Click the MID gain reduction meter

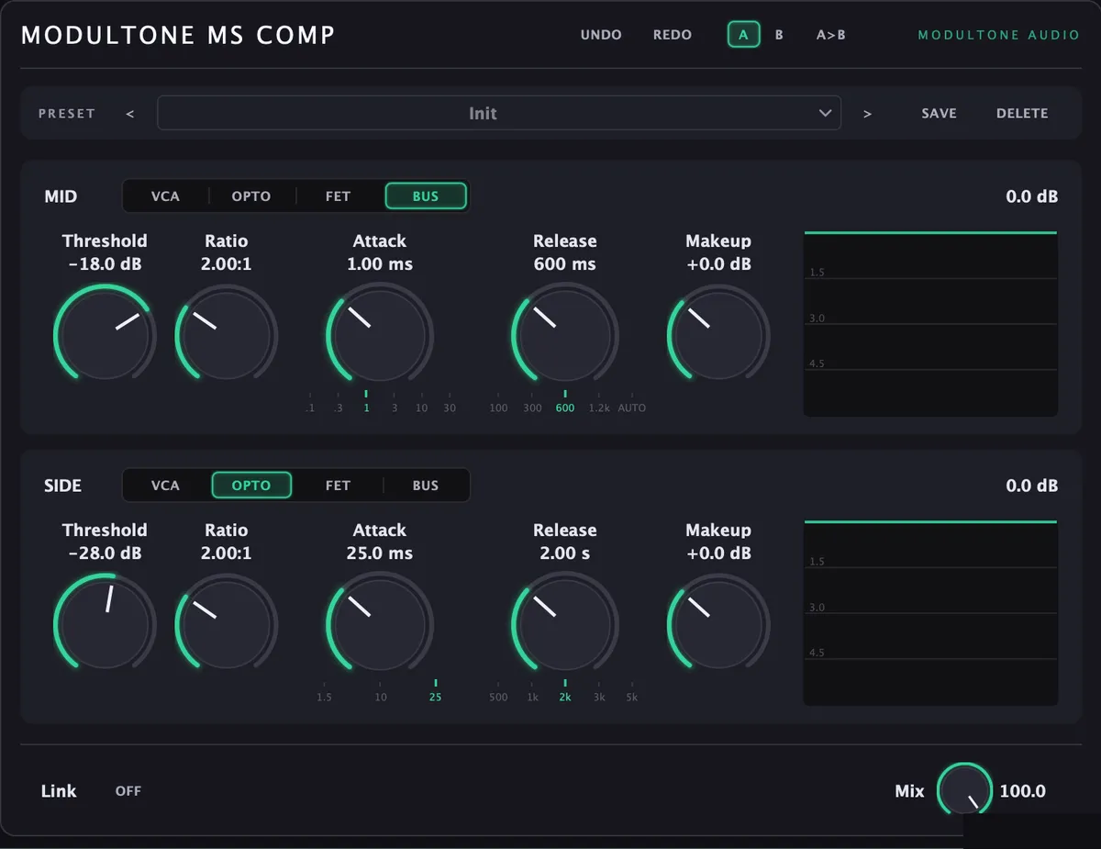(x=930, y=324)
